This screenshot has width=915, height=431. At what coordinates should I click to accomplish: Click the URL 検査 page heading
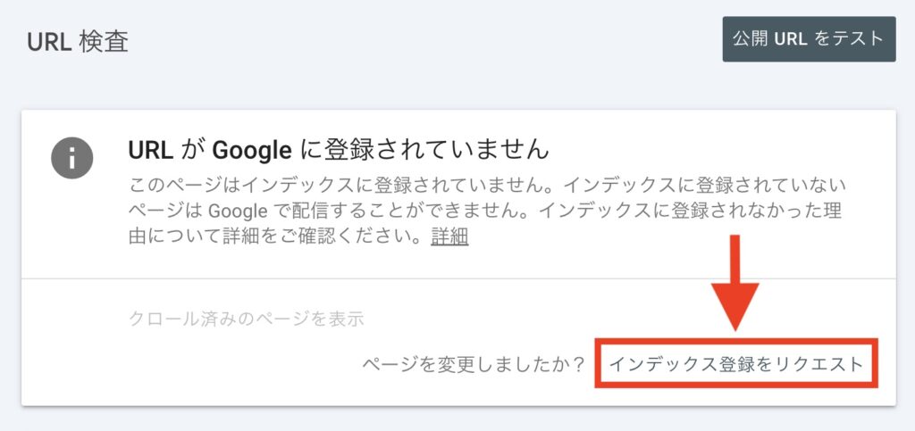coord(78,42)
